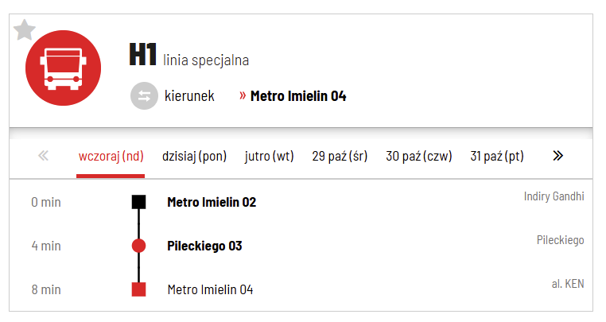Show later dates with right double chevron

tap(557, 156)
